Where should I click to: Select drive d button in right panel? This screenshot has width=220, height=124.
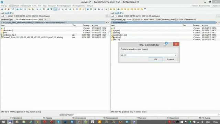click(117, 13)
